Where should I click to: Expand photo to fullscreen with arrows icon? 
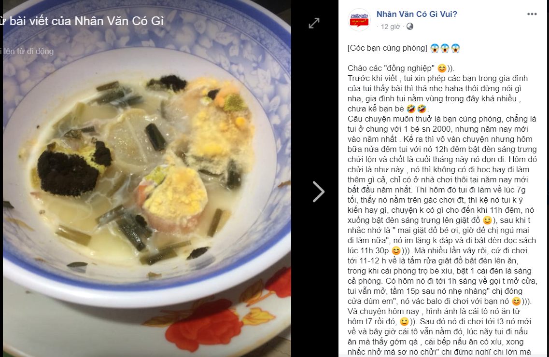[x=314, y=23]
